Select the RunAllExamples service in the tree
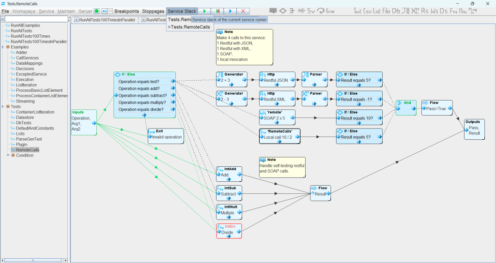The width and height of the screenshot is (496, 263). (25, 25)
